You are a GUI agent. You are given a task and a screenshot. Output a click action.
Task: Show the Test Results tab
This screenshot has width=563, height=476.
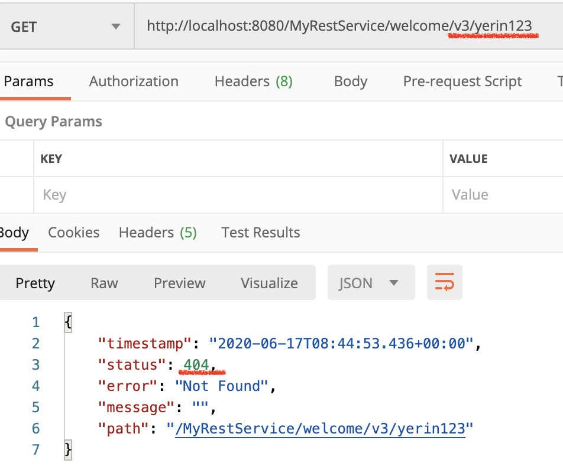coord(261,233)
